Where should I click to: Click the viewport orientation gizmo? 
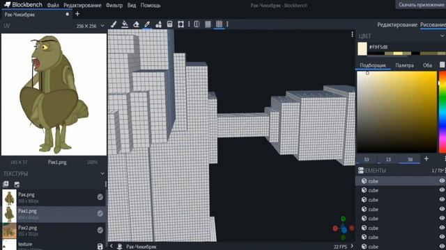(x=344, y=228)
